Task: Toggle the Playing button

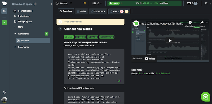Action: click(x=114, y=3)
